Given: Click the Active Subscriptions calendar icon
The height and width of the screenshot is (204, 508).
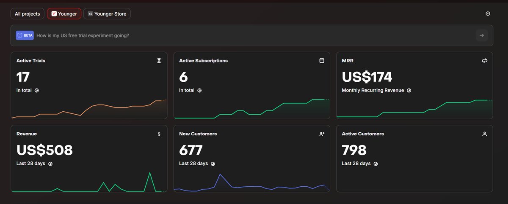Looking at the screenshot, I should (x=322, y=61).
